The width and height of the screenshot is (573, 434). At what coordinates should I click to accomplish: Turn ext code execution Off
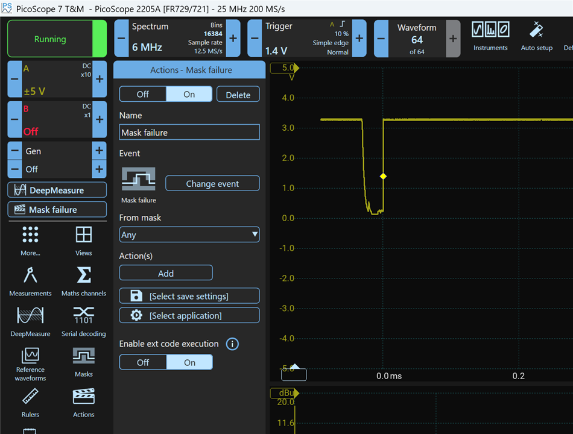[x=143, y=362]
